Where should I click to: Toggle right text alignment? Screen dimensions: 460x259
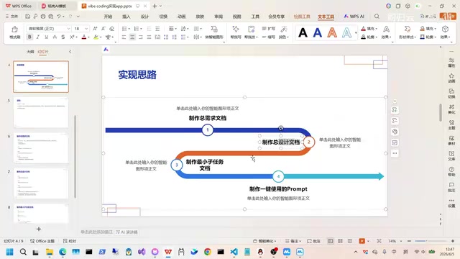tap(141, 37)
